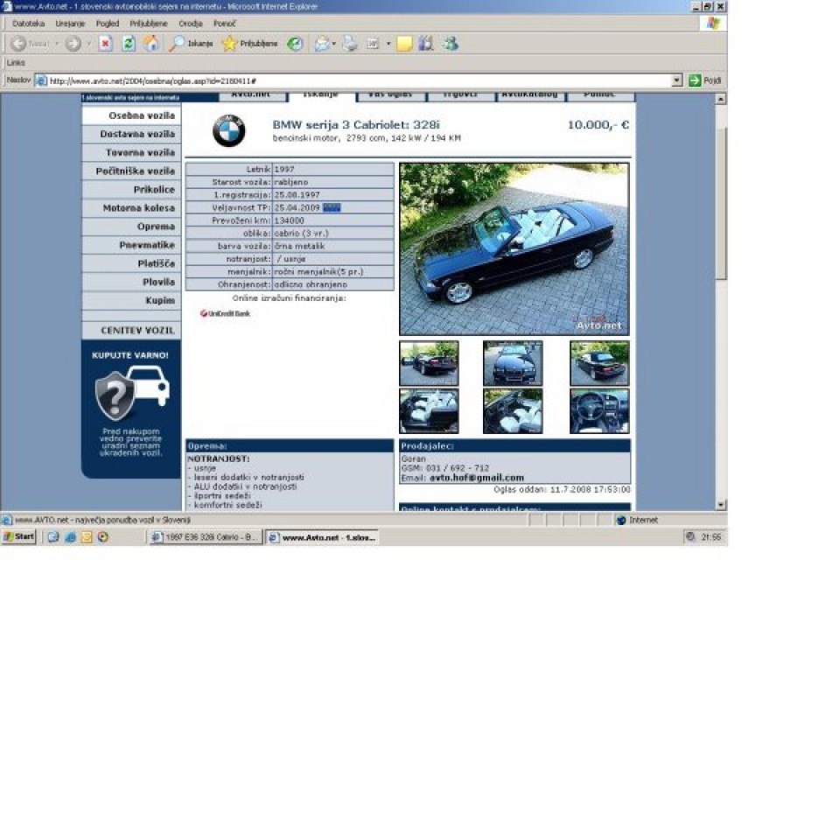The width and height of the screenshot is (840, 840).
Task: Click the 10.000,- € price text
Action: (x=598, y=125)
